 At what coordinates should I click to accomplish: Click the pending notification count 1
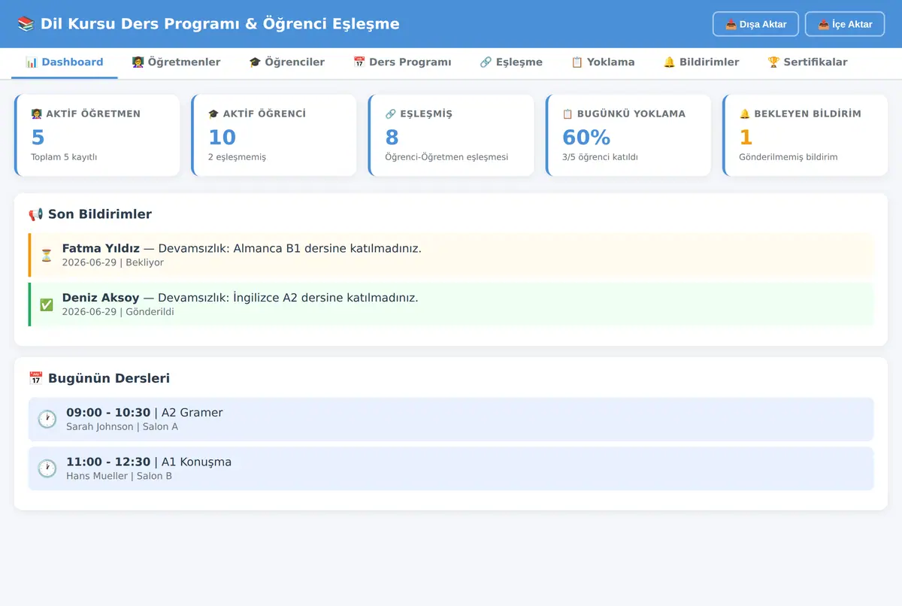[x=746, y=137]
